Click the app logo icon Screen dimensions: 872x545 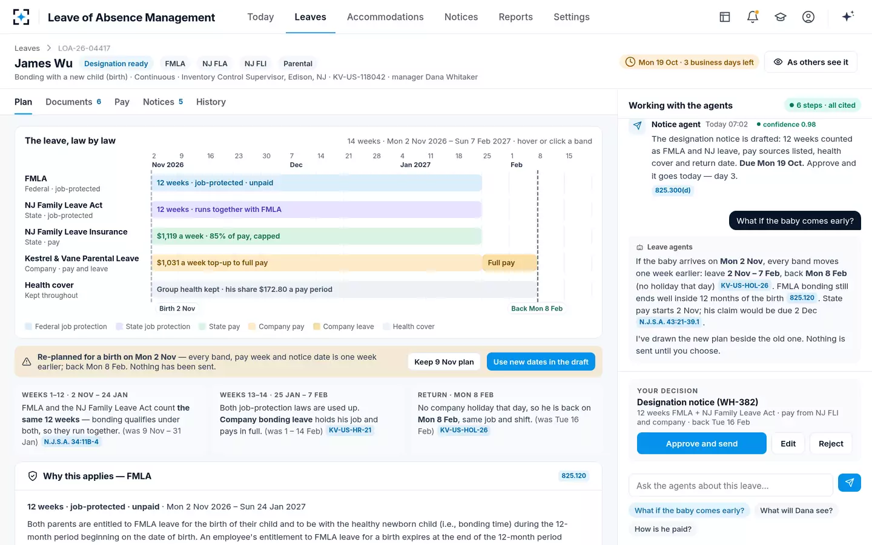point(21,17)
